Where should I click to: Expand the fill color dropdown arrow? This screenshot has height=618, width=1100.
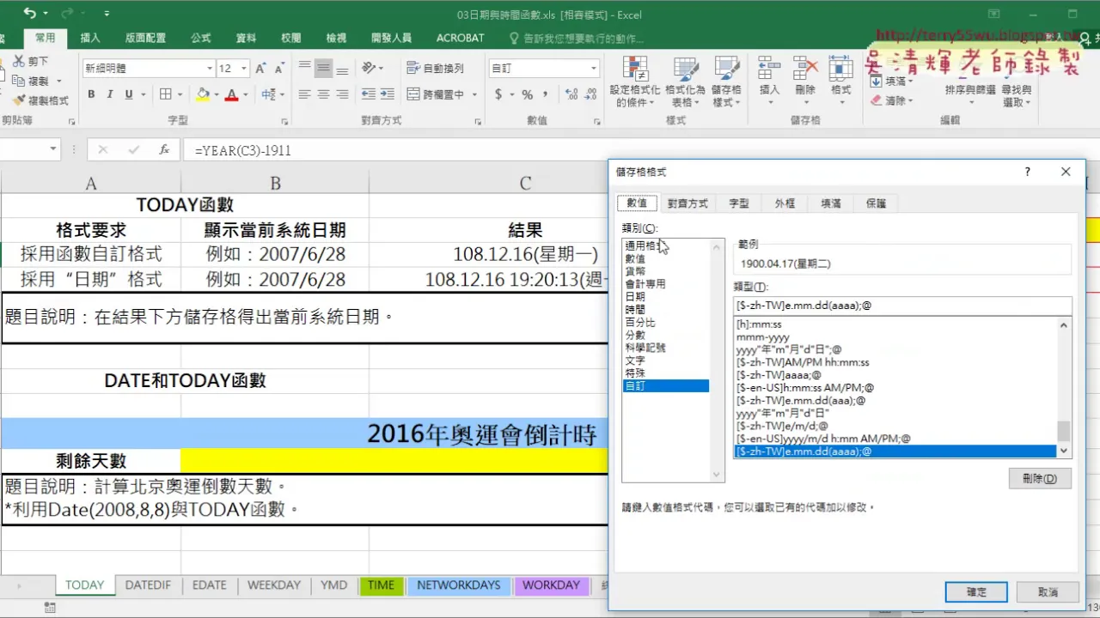217,94
